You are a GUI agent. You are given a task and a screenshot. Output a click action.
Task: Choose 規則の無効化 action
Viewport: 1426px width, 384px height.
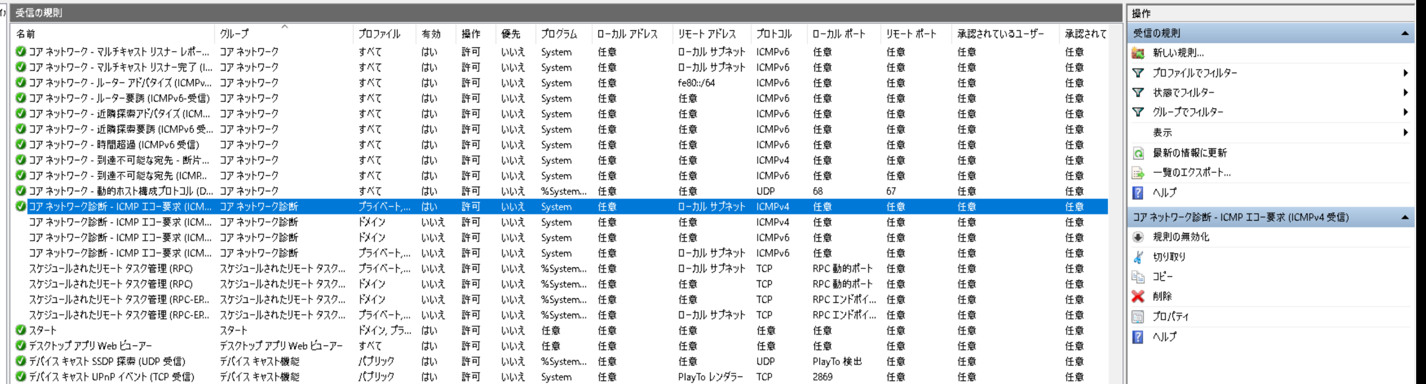point(1181,238)
